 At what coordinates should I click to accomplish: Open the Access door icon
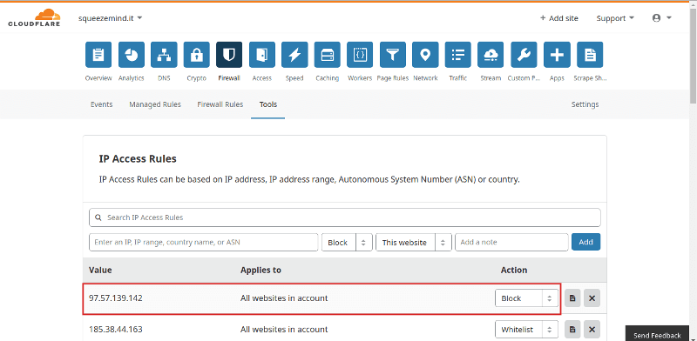pos(262,55)
